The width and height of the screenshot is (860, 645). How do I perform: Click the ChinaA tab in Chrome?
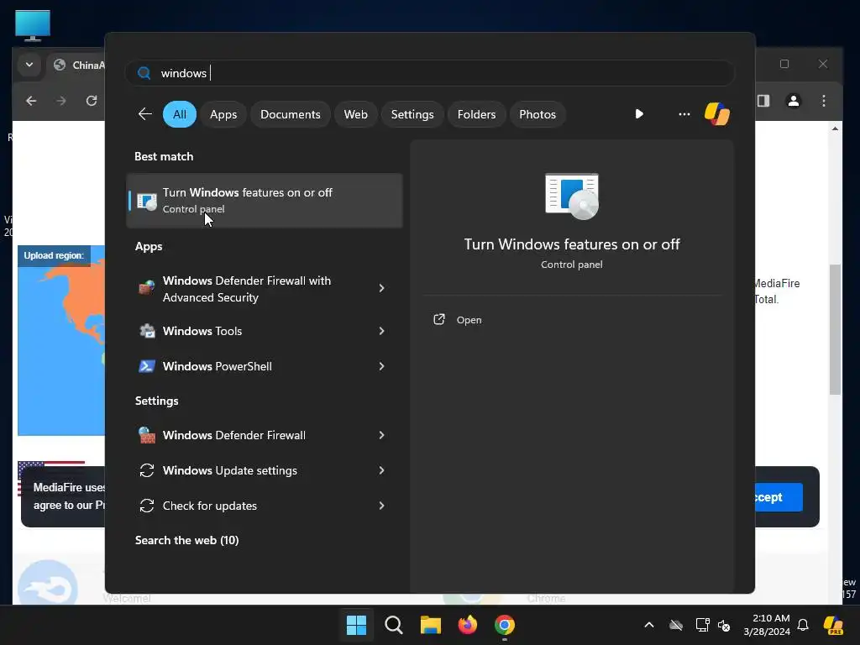(x=76, y=66)
